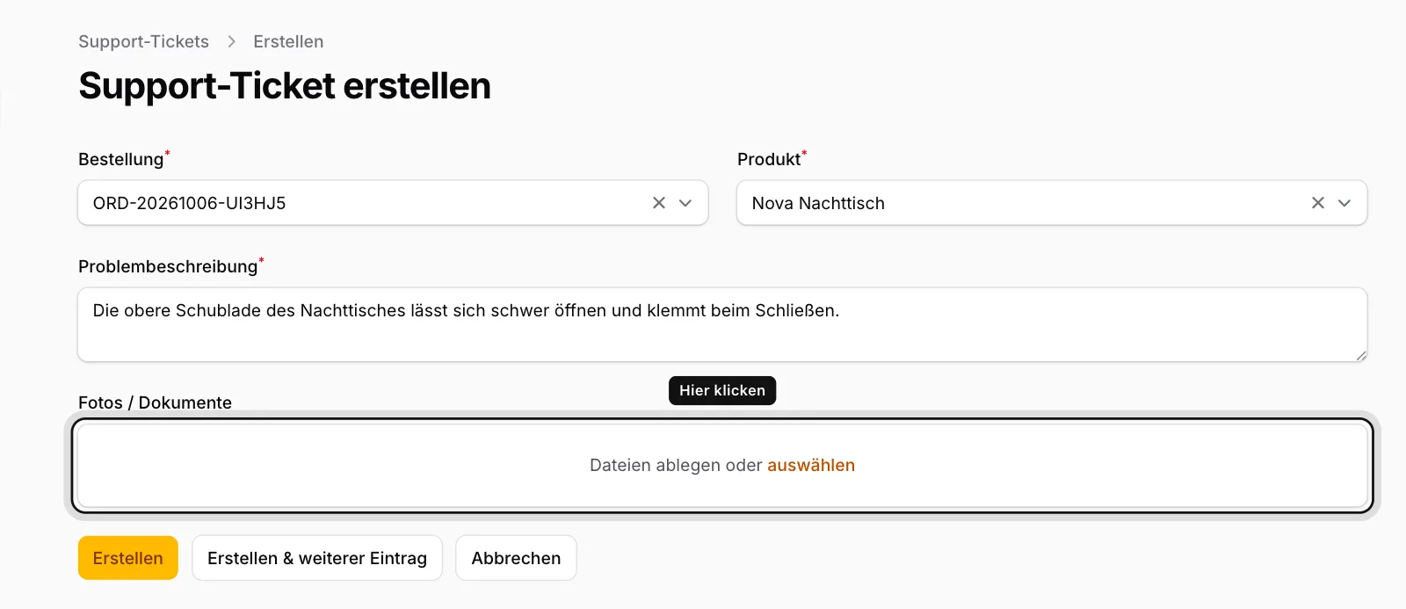
Task: Click the Problembeschreibung field label
Action: 168,266
